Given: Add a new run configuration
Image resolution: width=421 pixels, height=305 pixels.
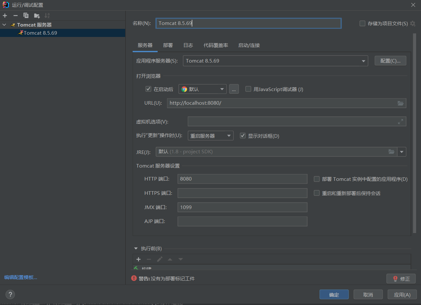Looking at the screenshot, I should click(x=5, y=16).
